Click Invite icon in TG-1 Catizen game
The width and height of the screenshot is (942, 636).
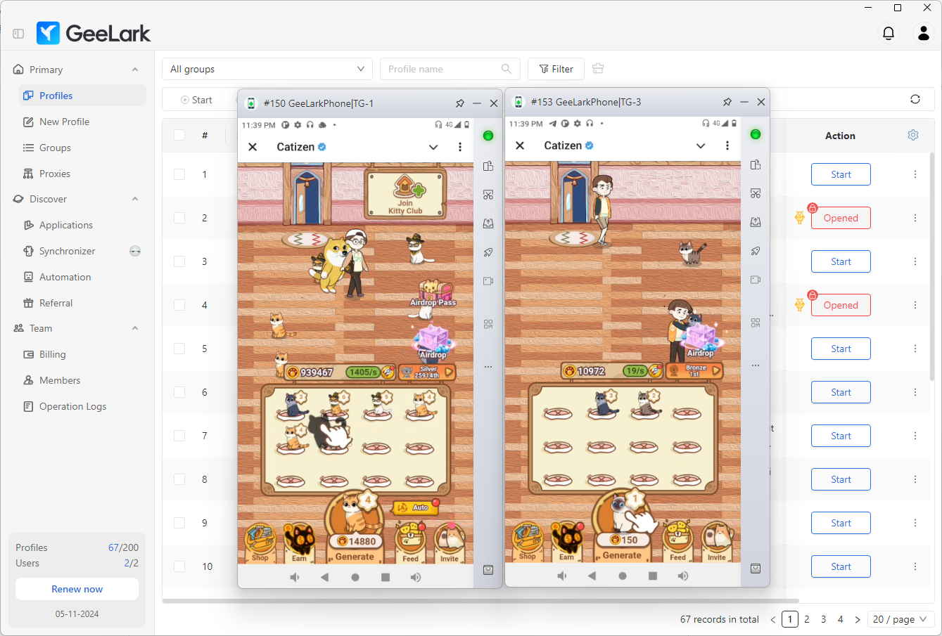(x=450, y=543)
